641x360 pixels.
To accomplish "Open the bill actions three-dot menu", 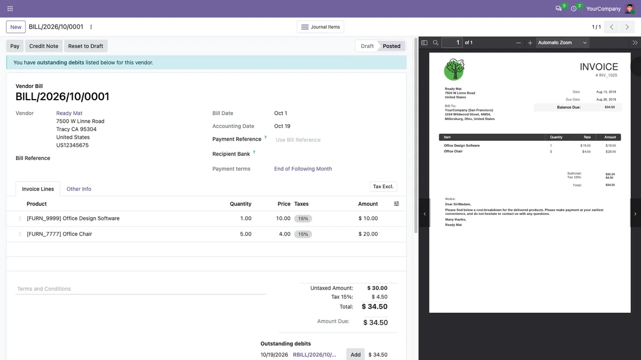I will tap(91, 27).
